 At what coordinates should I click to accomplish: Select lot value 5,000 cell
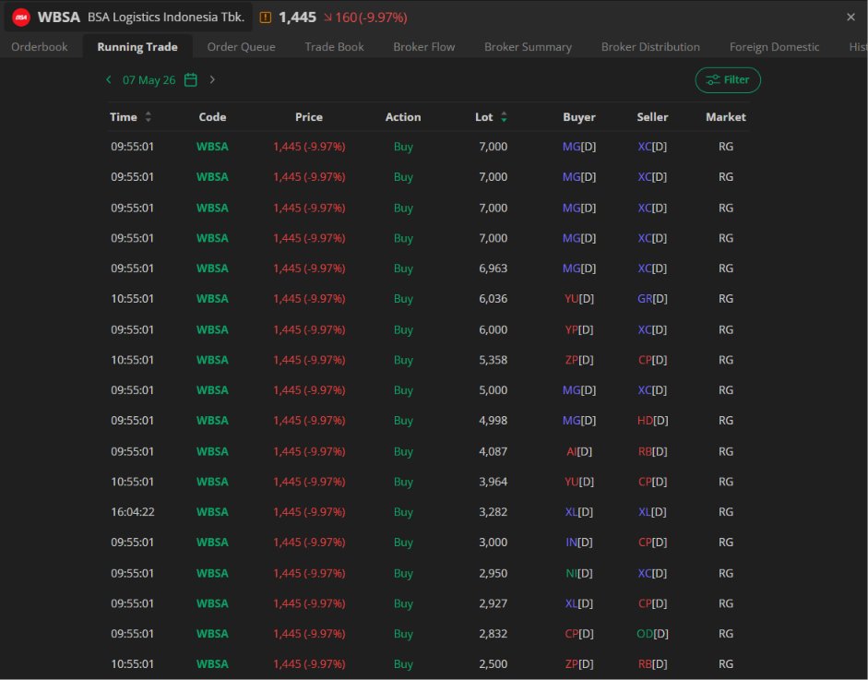point(493,390)
